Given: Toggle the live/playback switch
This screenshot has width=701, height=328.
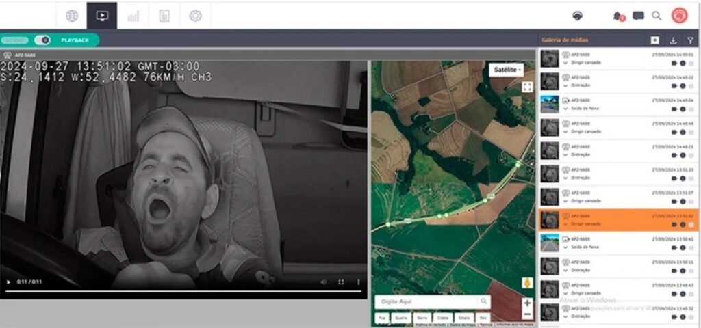Looking at the screenshot, I should [x=42, y=40].
